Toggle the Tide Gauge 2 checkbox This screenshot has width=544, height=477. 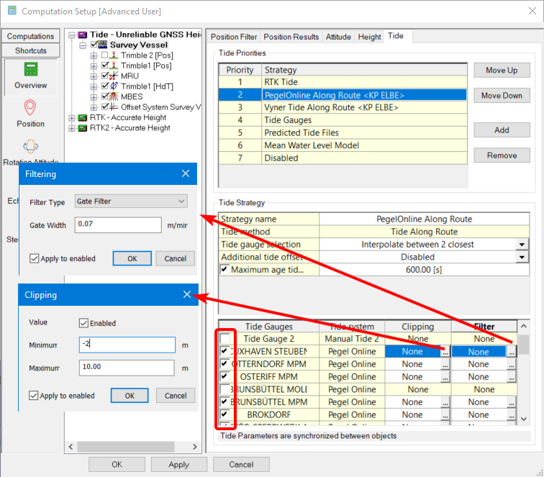pos(225,339)
